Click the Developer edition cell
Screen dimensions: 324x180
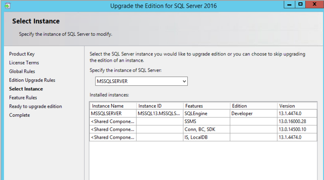pos(254,113)
